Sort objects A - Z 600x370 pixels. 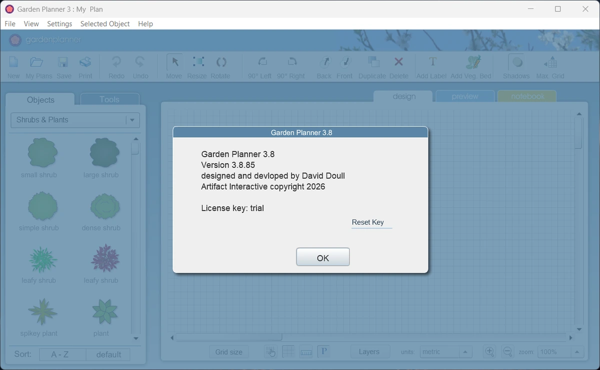tap(62, 354)
